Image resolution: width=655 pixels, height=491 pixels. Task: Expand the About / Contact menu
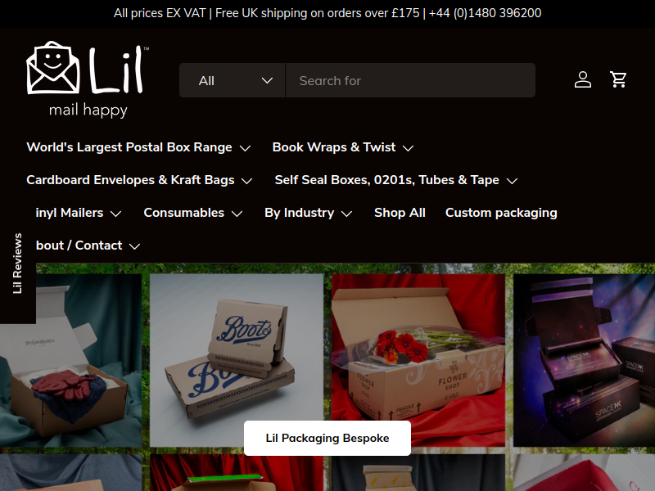pyautogui.click(x=88, y=245)
